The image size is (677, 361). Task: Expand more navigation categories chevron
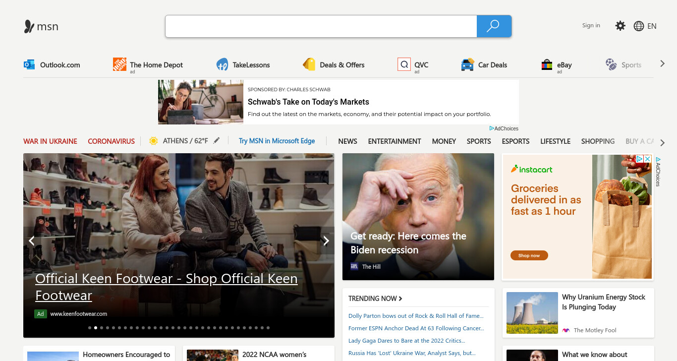click(x=663, y=143)
